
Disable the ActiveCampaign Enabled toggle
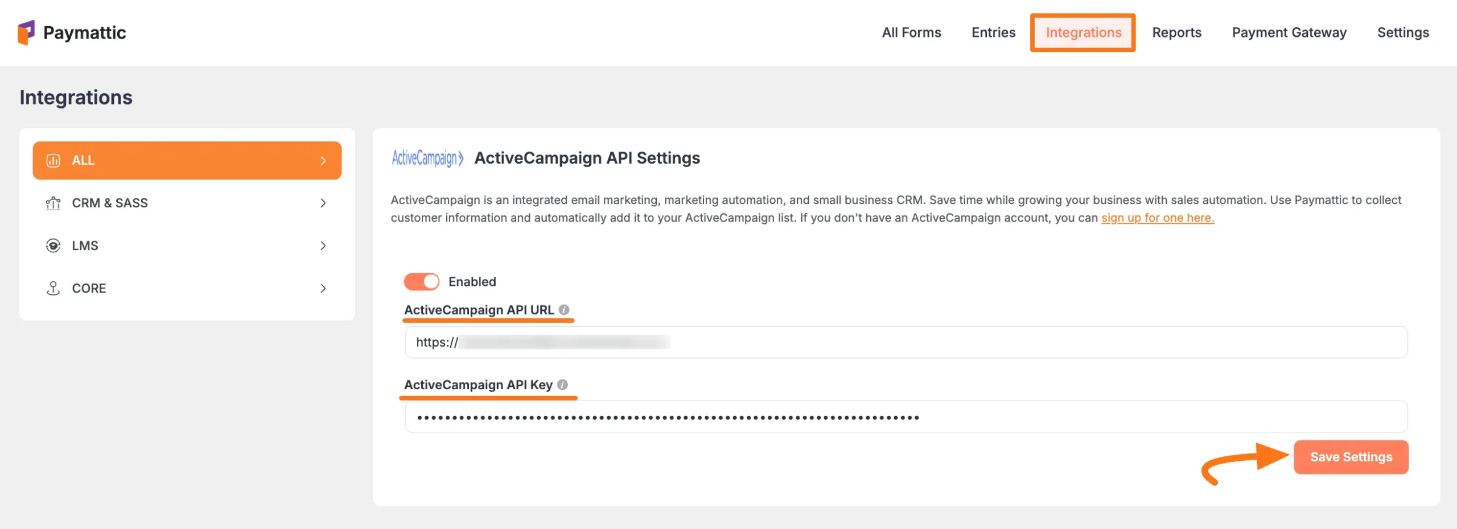[422, 281]
